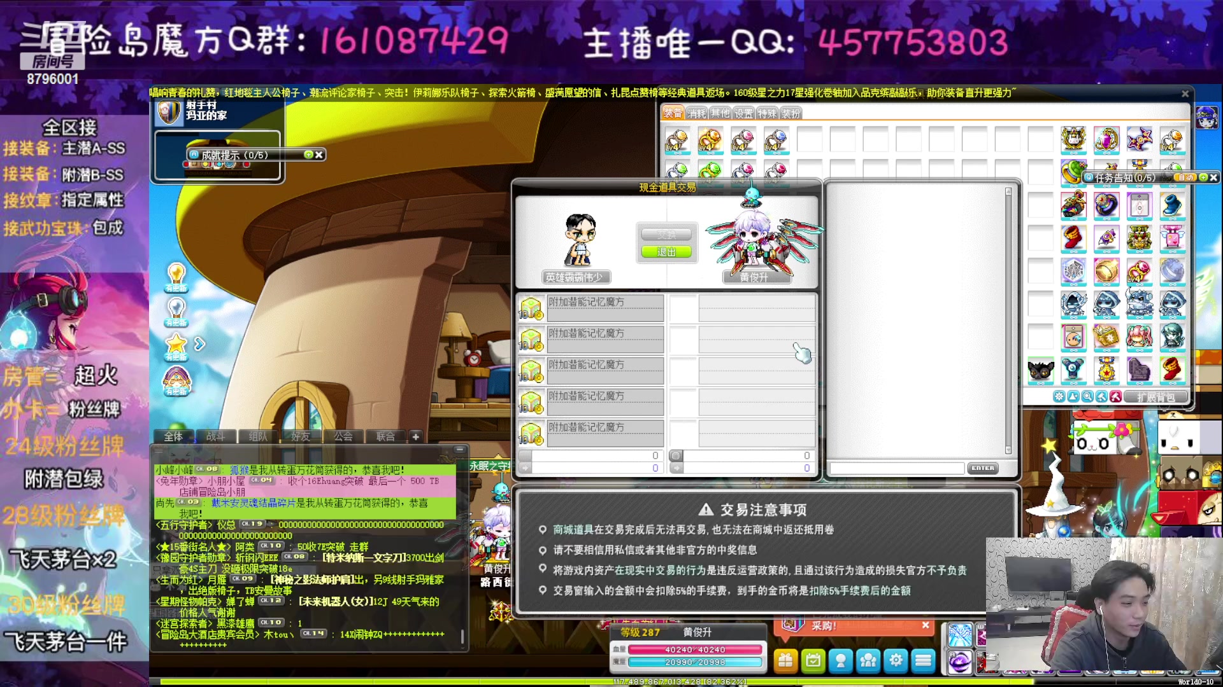Click the HP bar 40240/40240
Viewport: 1223px width, 687px height.
tap(695, 649)
